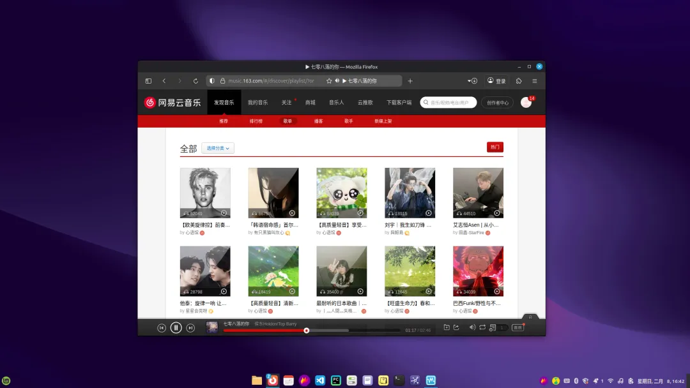Image resolution: width=690 pixels, height=388 pixels.
Task: Open the 商城 tab
Action: pos(310,102)
